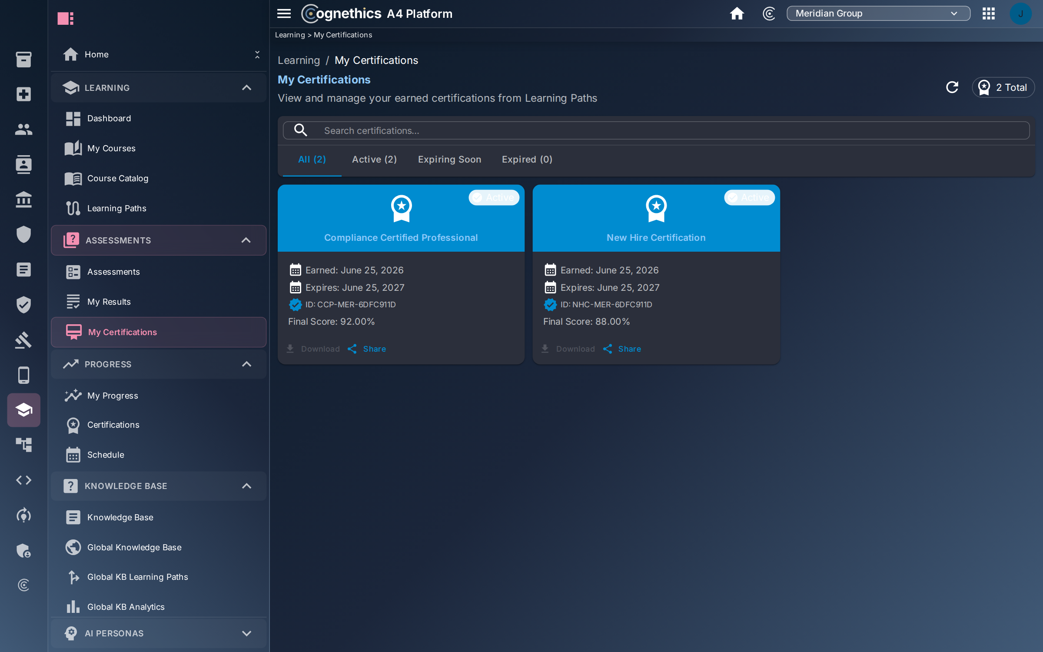Share the Compliance Certified Professional certificate
Screen dimensions: 1043x652
click(x=367, y=349)
